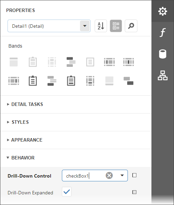
Task: Open the Detail1 (Detail) component dropdown
Action: tap(85, 26)
